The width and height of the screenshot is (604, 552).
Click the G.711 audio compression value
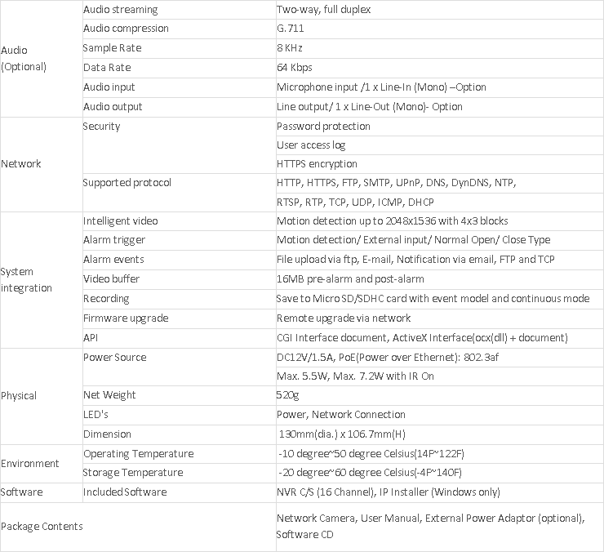coord(292,29)
